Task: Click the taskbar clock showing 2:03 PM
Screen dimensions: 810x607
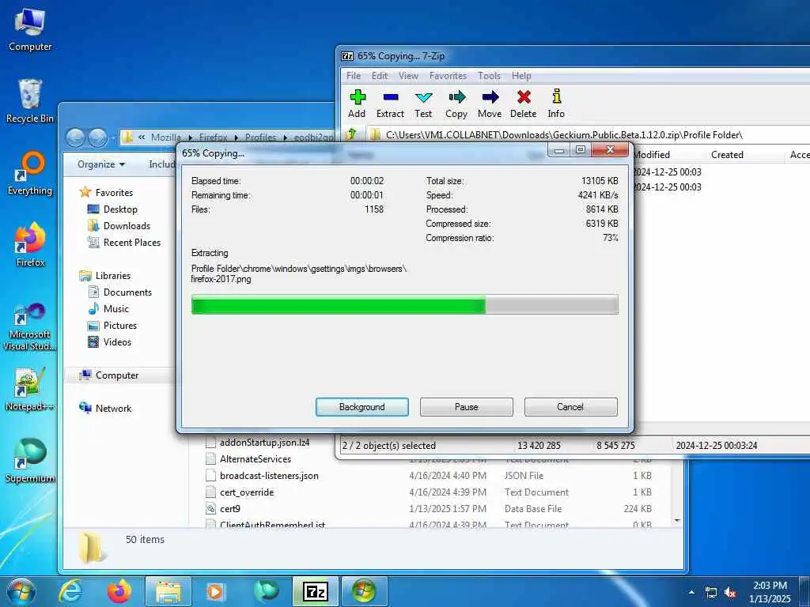Action: point(770,591)
